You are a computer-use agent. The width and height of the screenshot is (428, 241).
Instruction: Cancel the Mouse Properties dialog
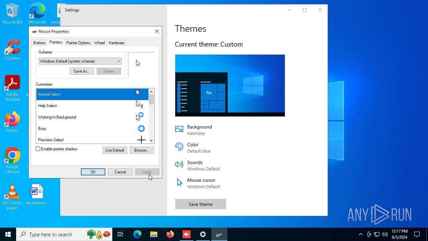[120, 172]
